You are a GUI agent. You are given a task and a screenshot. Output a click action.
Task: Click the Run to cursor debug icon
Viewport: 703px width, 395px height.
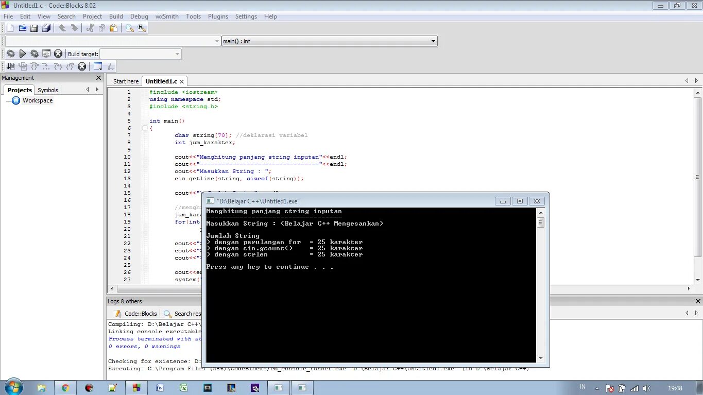[x=23, y=66]
